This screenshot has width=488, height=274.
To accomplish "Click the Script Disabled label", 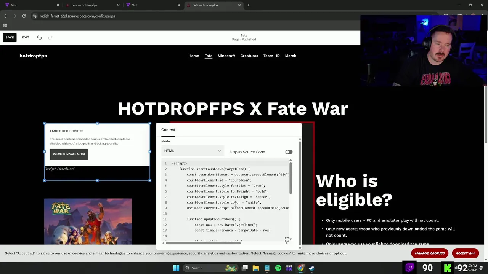I will point(59,169).
